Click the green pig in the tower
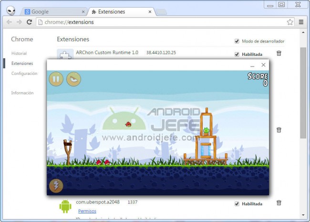The height and width of the screenshot is (222, 310). click(206, 130)
